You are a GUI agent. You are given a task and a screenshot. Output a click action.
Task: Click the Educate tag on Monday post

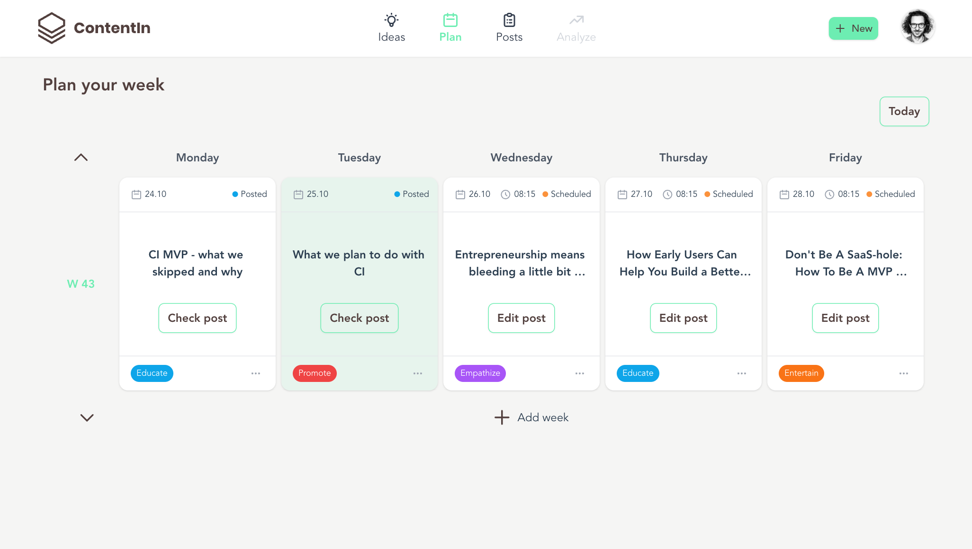[x=151, y=373]
